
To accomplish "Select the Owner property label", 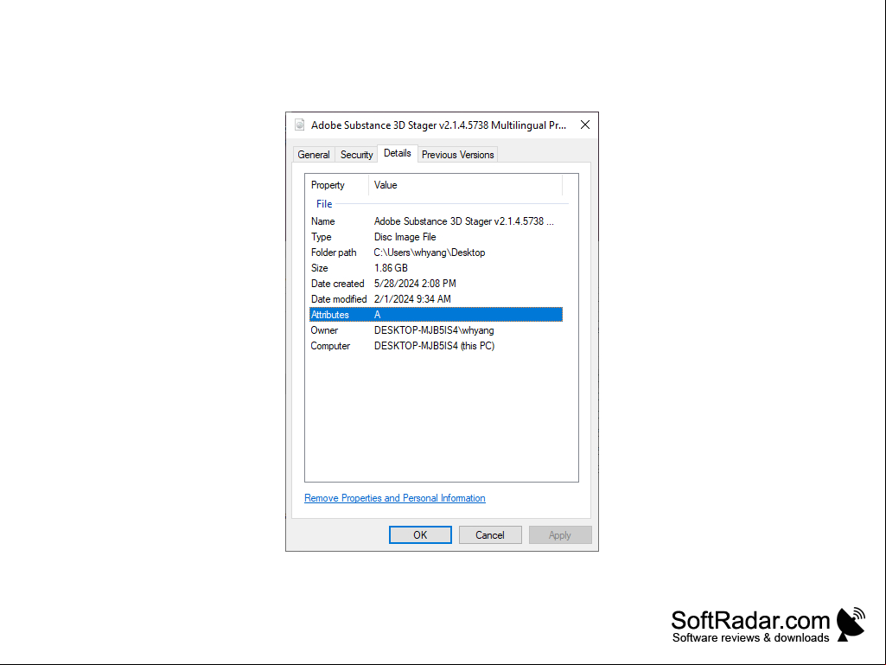I will click(324, 330).
